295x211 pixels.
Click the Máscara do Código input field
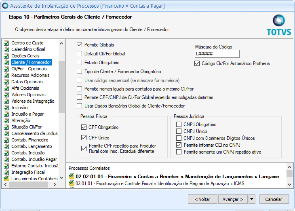(x=217, y=54)
